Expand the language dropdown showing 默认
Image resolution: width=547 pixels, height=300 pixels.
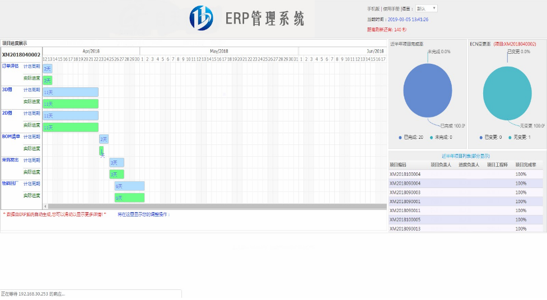click(426, 9)
